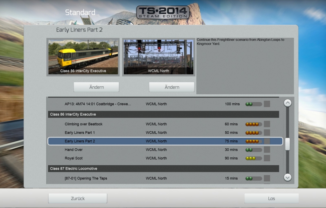326x208 pixels.
Task: Collapse the Class 86 InterCity Executive group header
Action: tap(163, 114)
